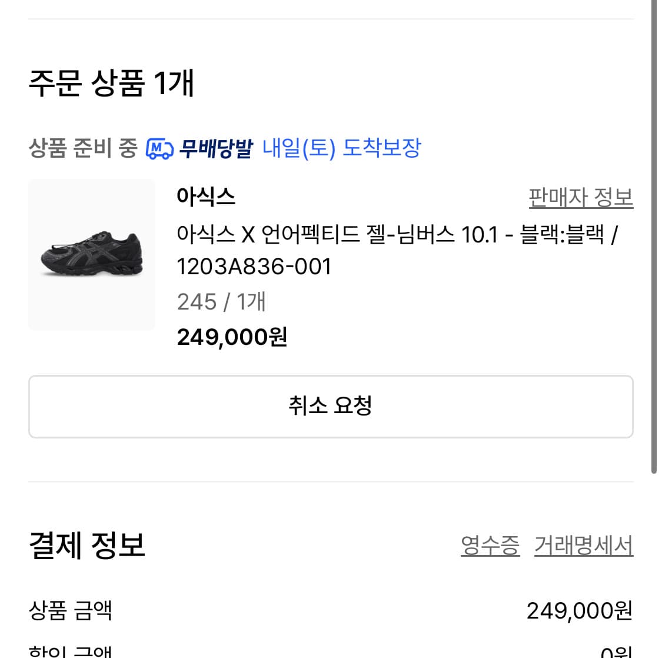Open the 영수증 receipt link
This screenshot has width=662, height=658.
coord(490,547)
